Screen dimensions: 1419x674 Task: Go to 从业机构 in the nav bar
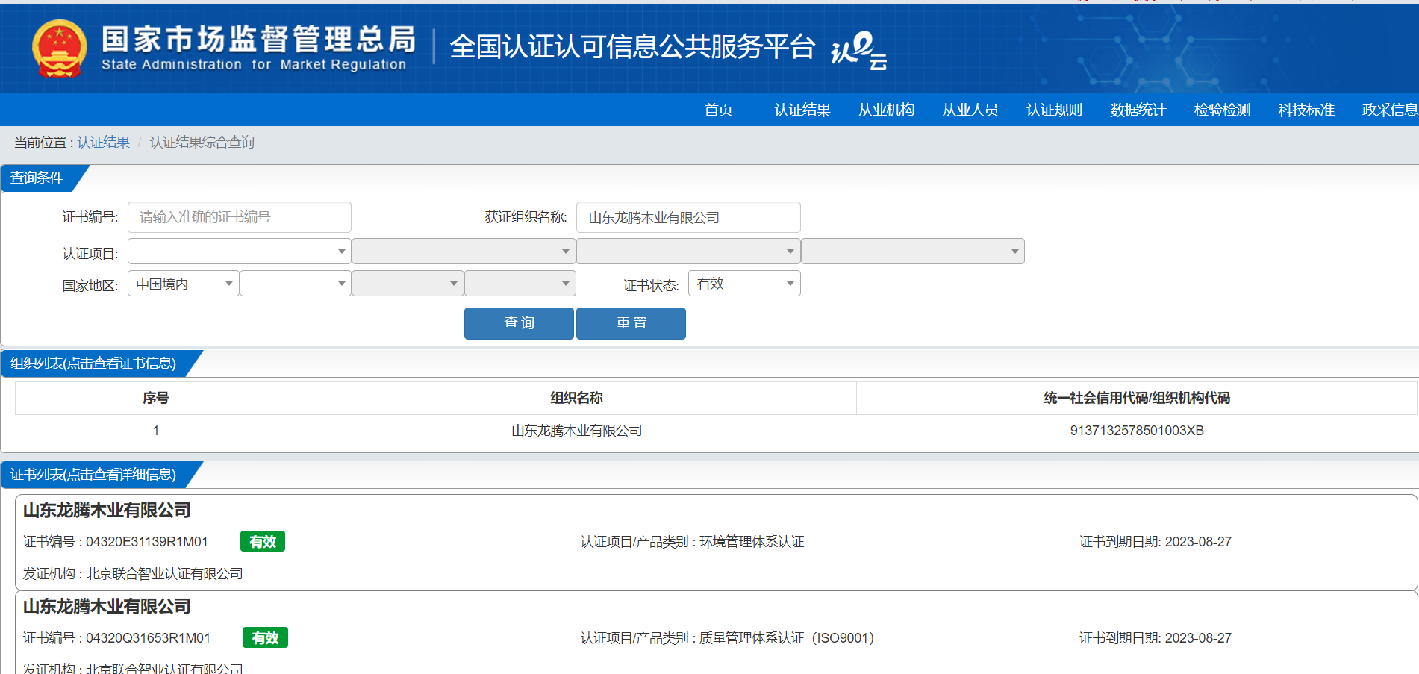click(x=886, y=110)
